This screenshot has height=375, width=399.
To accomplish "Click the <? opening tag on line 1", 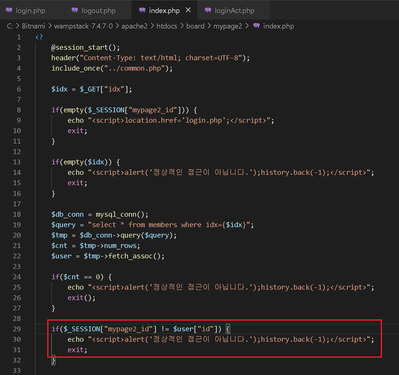I will click(x=39, y=37).
